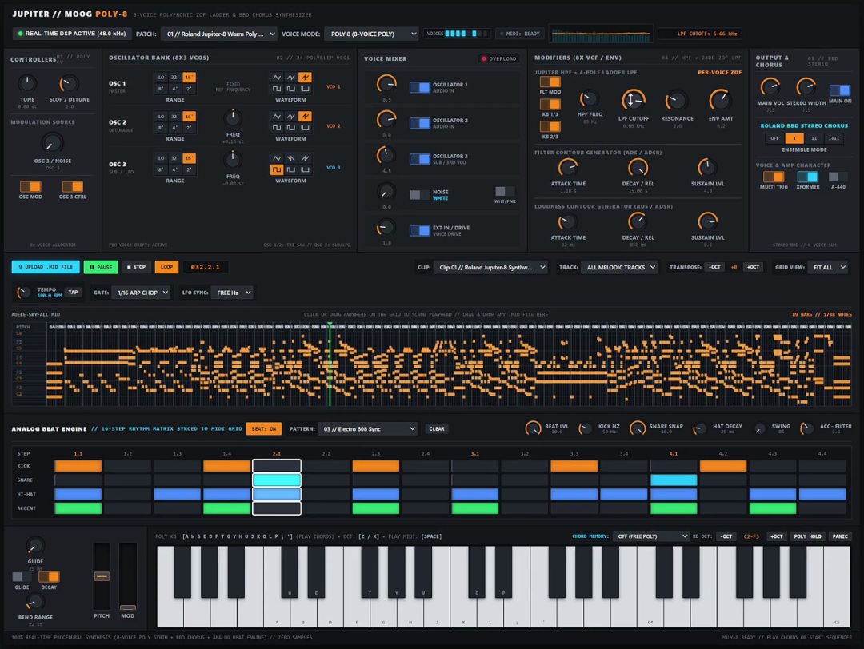Choose the square waveform for OSC 2

pos(277,128)
